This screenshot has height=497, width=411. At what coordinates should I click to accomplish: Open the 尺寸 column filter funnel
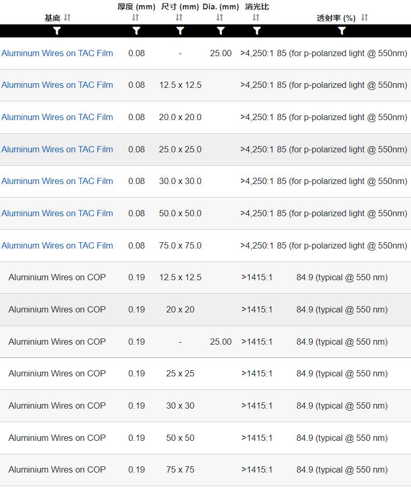click(x=180, y=31)
